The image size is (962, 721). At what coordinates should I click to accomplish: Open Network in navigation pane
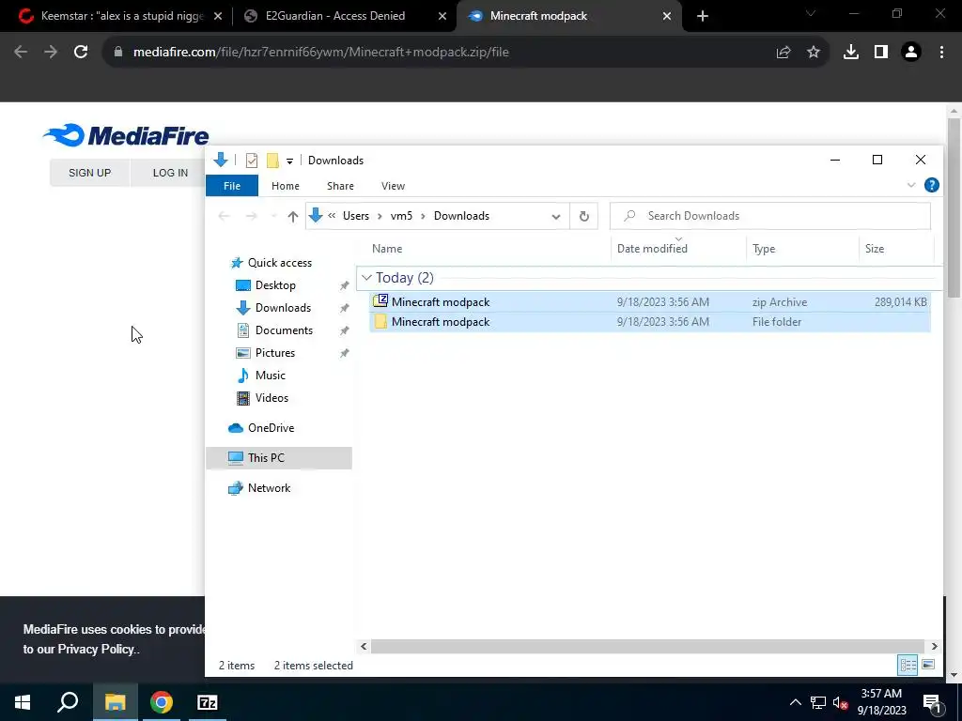click(x=269, y=488)
